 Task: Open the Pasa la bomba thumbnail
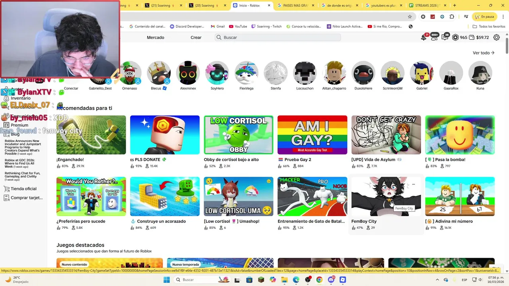pyautogui.click(x=460, y=135)
